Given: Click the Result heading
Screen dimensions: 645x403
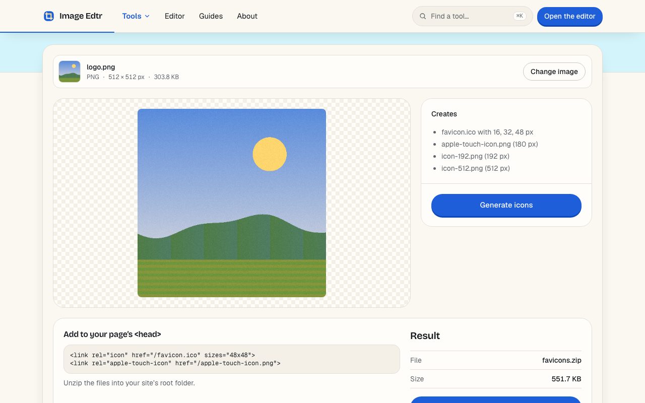Looking at the screenshot, I should coord(425,335).
